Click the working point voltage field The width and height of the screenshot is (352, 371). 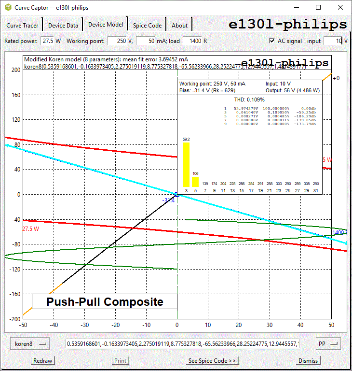tap(118, 41)
